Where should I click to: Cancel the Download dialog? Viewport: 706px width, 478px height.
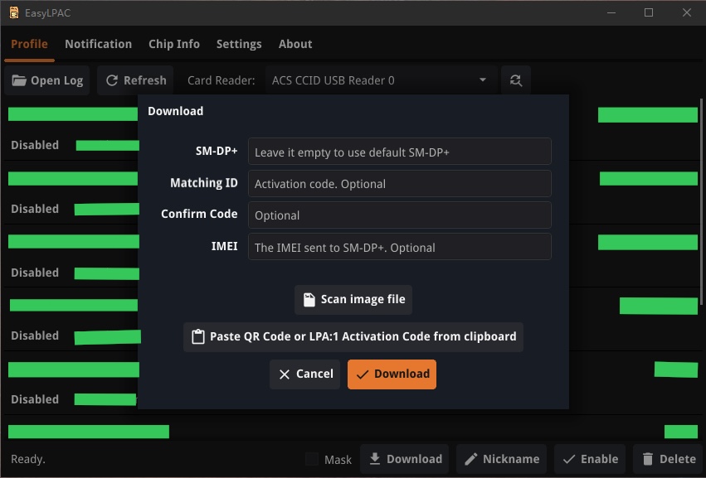coord(304,374)
